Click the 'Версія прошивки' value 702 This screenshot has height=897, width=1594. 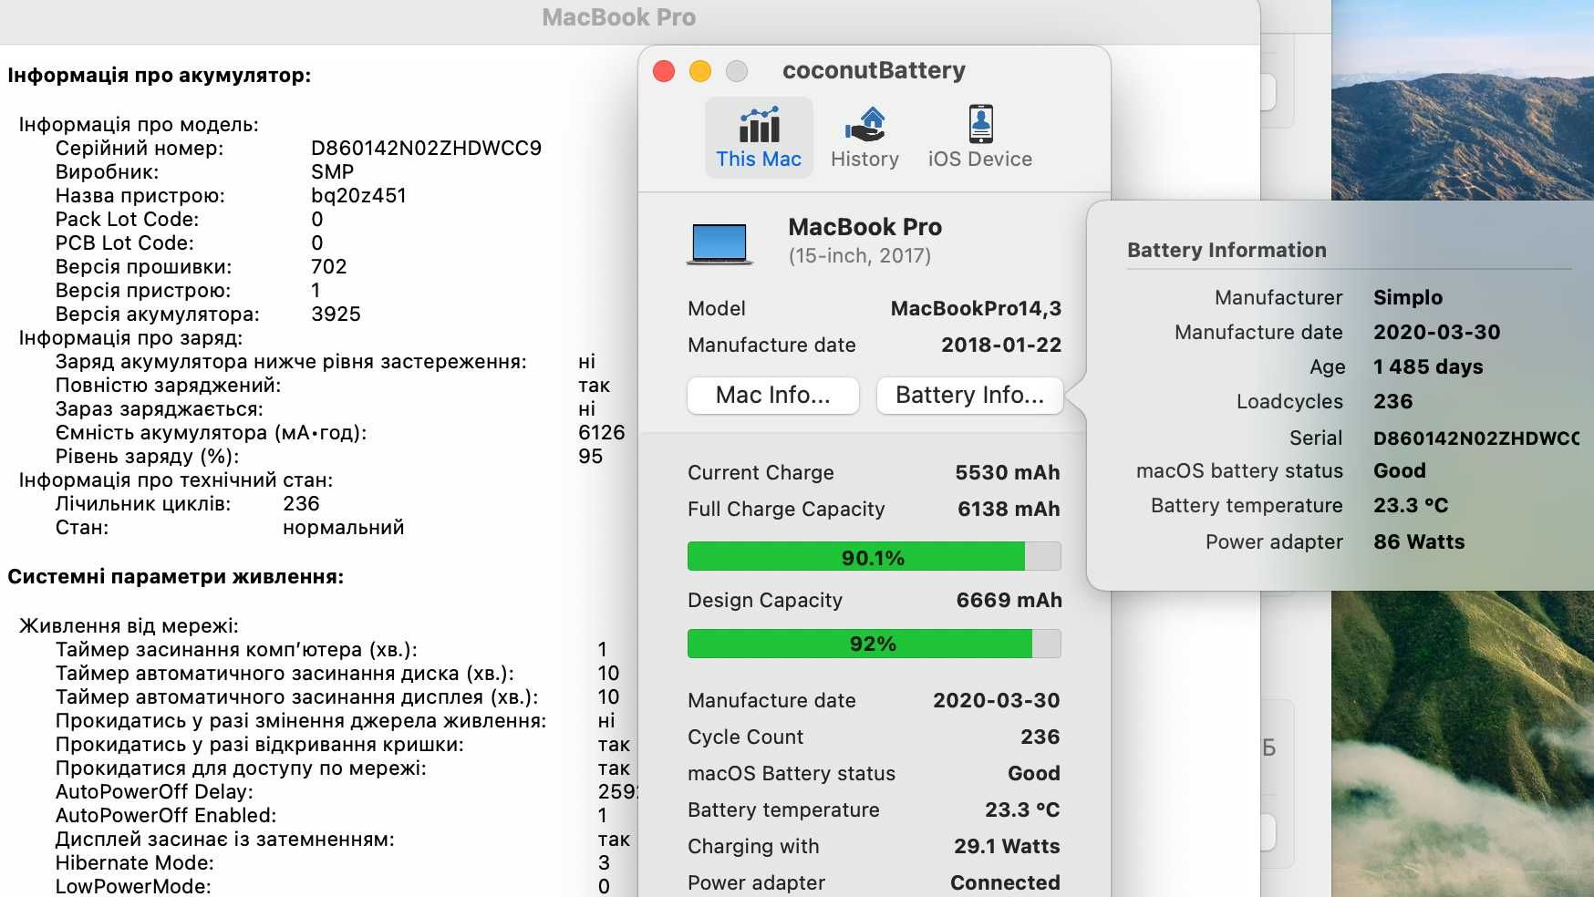pyautogui.click(x=328, y=267)
